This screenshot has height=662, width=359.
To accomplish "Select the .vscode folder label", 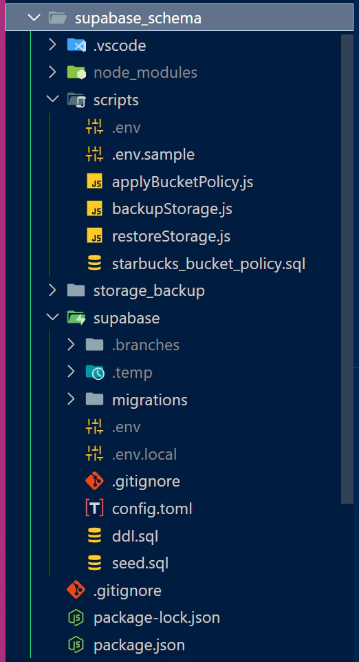I will (120, 45).
